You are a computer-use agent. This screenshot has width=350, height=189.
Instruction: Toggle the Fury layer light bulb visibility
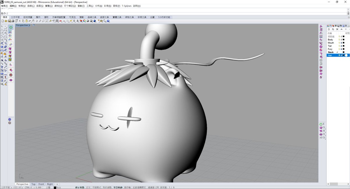coord(339,49)
